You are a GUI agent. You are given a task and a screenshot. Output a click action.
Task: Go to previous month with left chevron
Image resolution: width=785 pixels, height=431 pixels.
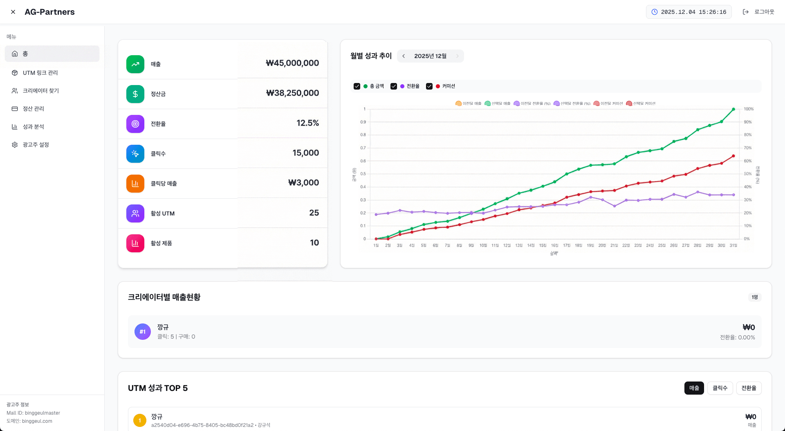[404, 56]
